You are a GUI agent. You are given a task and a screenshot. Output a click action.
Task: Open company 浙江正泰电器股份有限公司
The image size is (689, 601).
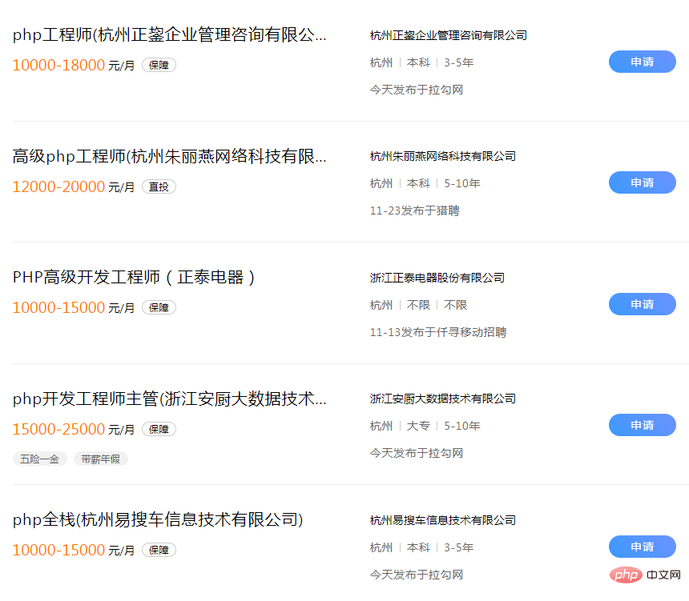click(x=437, y=278)
